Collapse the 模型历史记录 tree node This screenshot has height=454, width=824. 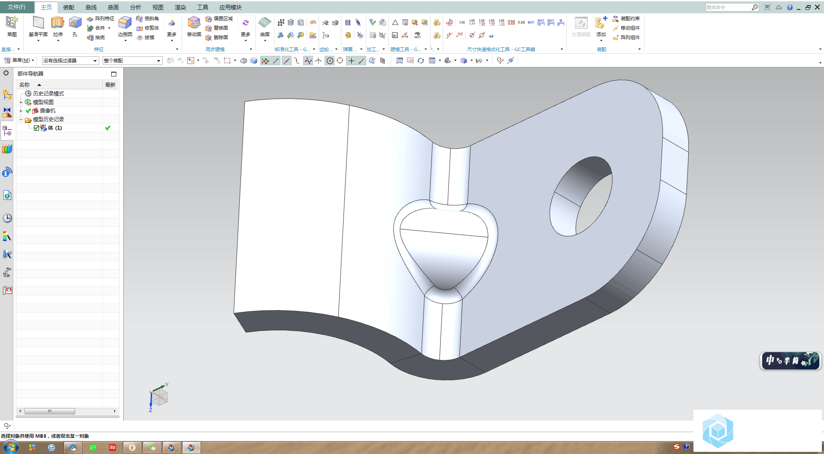click(21, 119)
